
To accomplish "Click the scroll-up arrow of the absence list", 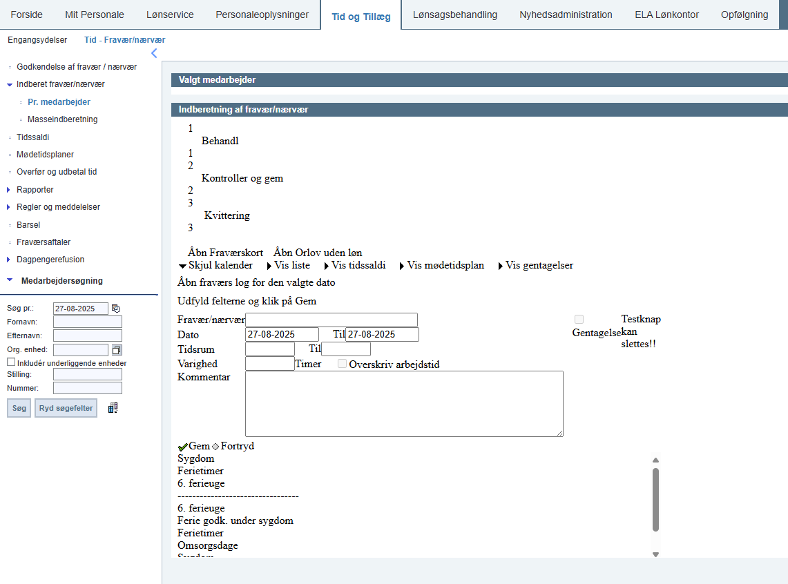I will coord(655,460).
